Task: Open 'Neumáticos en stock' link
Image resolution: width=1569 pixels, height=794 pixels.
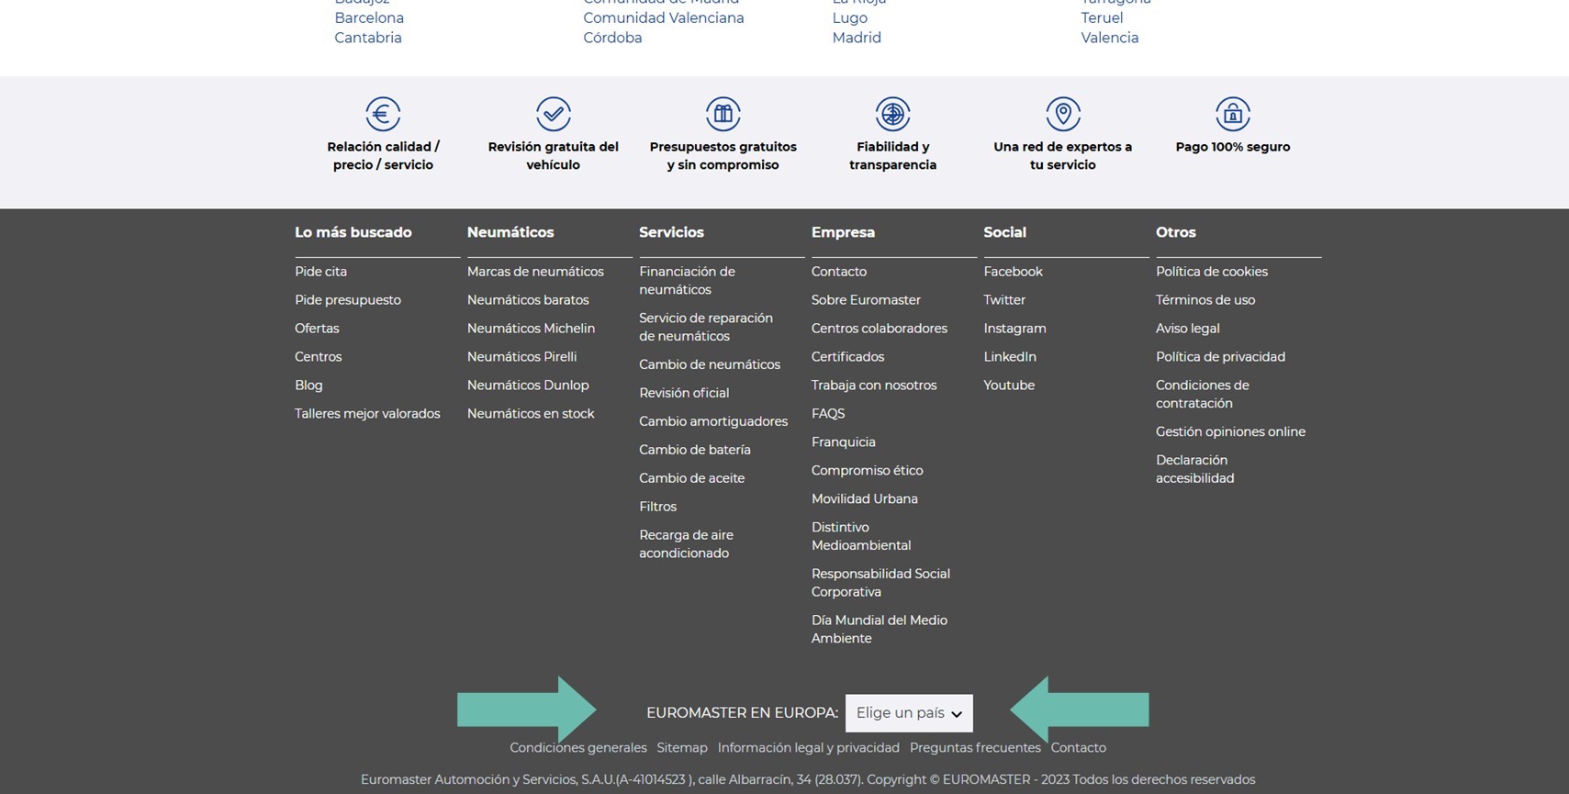Action: click(531, 414)
